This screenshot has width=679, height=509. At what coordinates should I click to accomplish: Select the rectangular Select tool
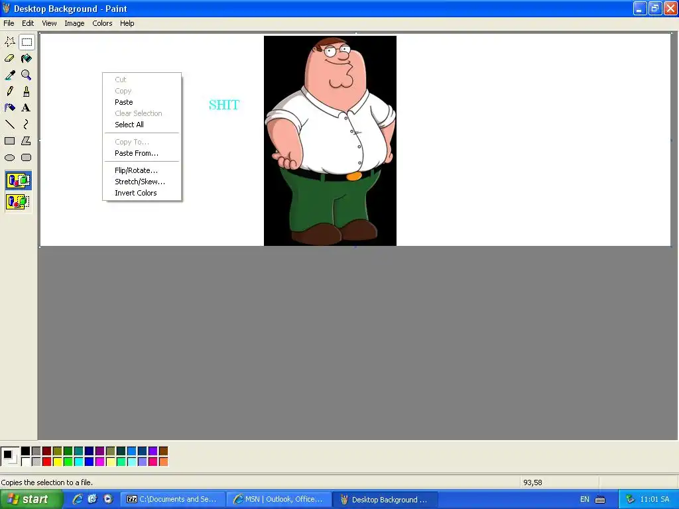click(27, 42)
